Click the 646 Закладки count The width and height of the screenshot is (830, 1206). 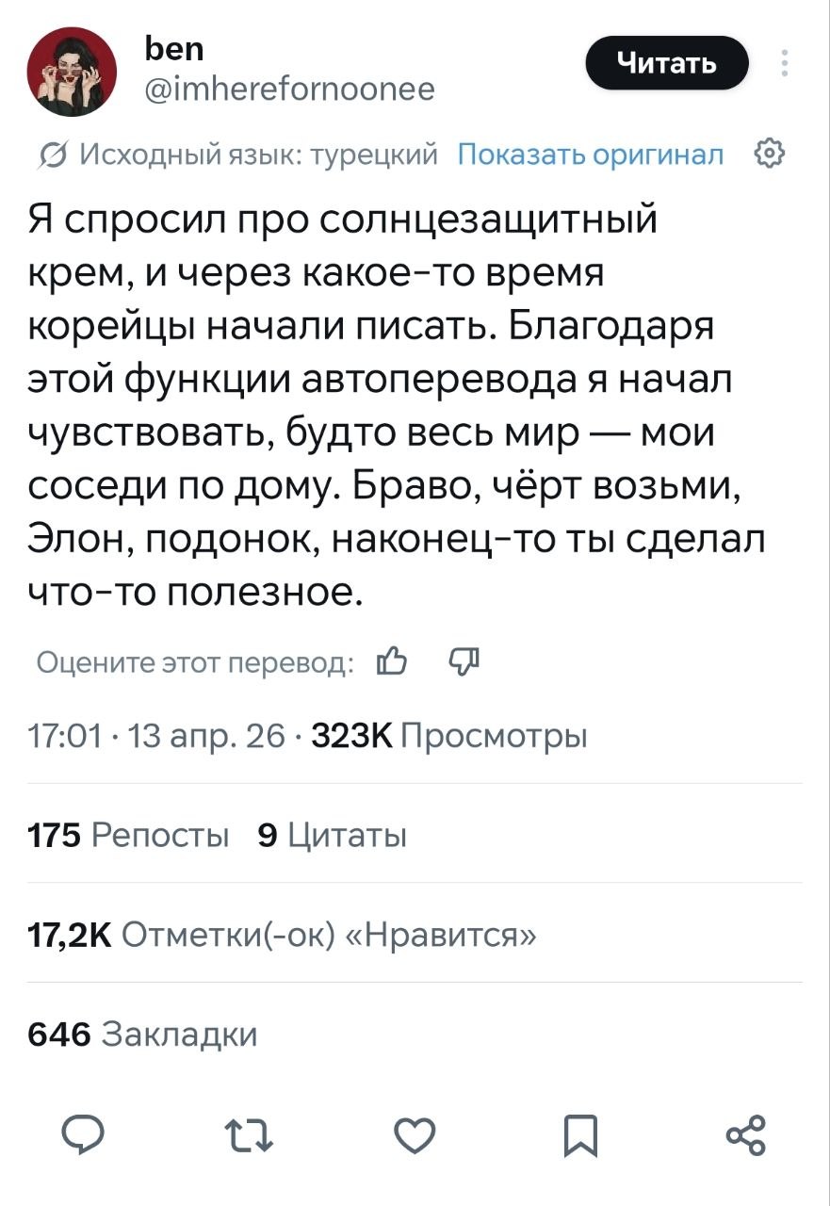pyautogui.click(x=141, y=1034)
